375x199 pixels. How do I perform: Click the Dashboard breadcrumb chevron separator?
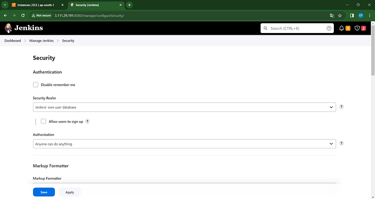(25, 41)
